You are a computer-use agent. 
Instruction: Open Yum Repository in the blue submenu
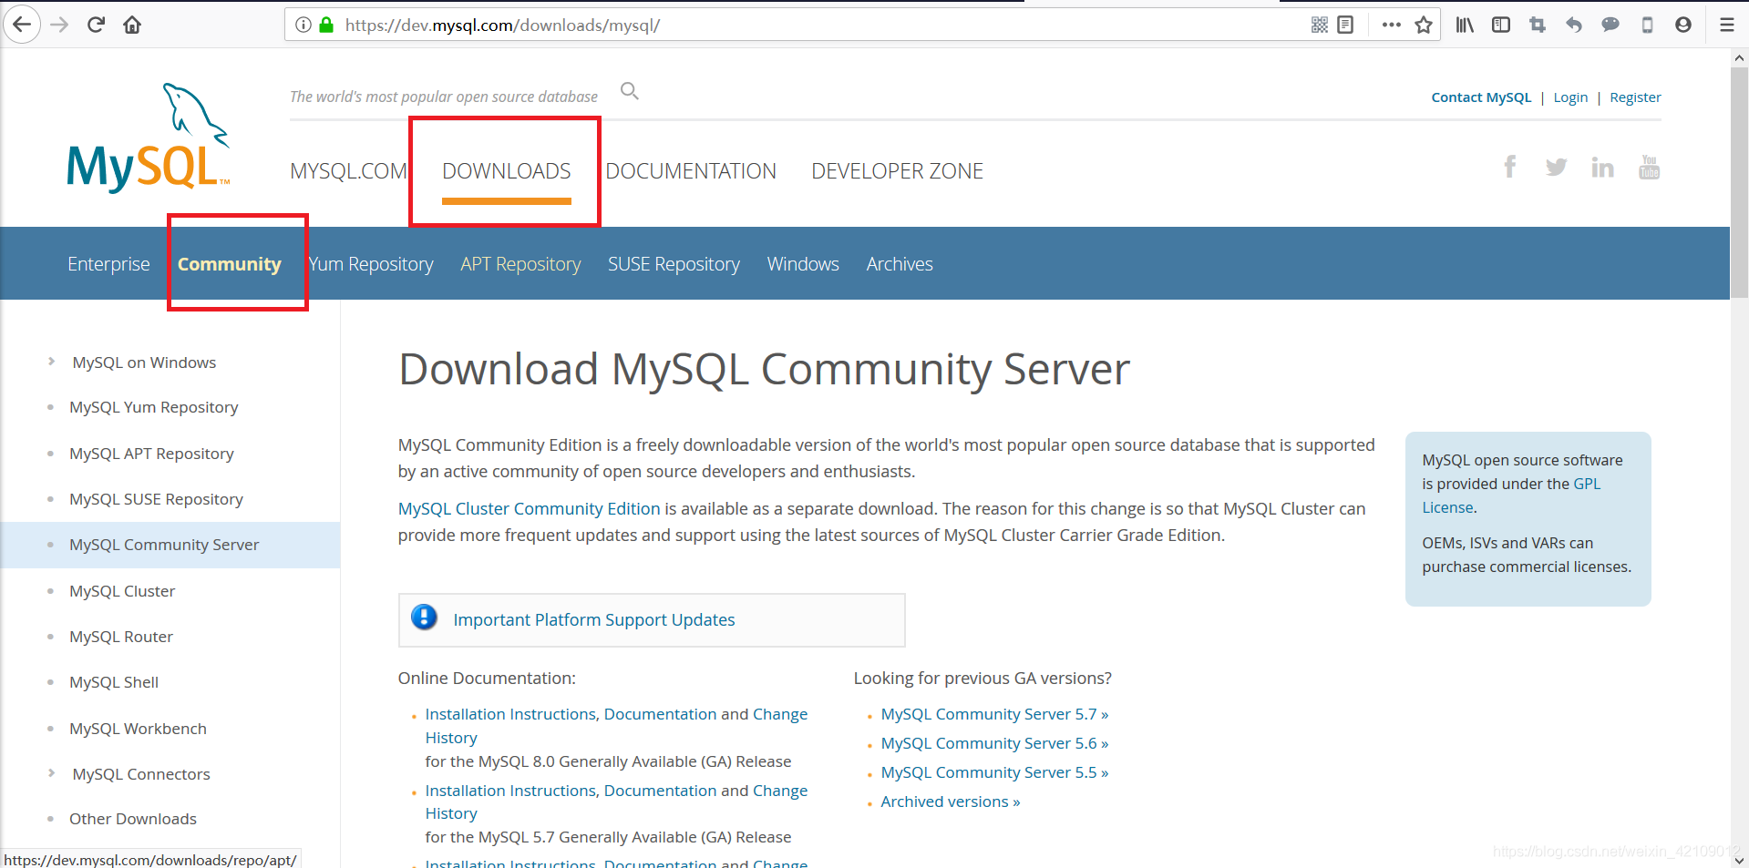click(x=371, y=264)
